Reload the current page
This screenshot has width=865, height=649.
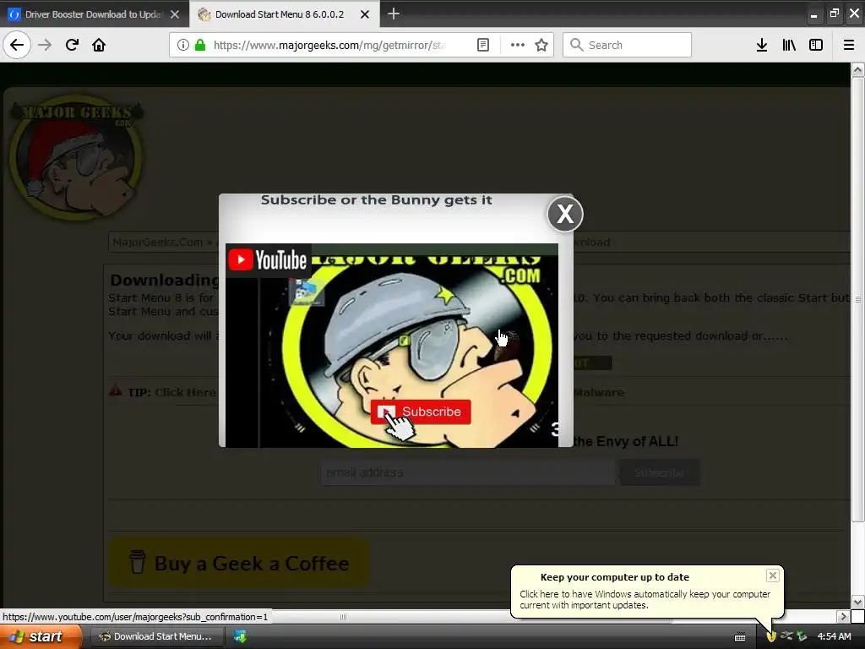pyautogui.click(x=72, y=45)
